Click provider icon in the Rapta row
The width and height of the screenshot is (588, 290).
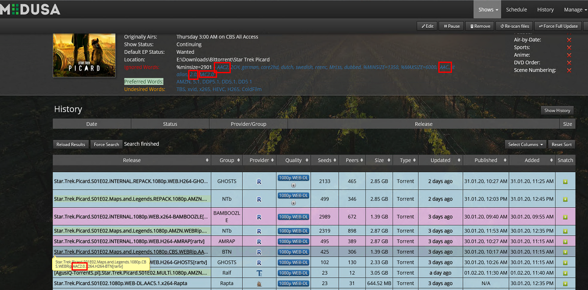[x=259, y=283]
